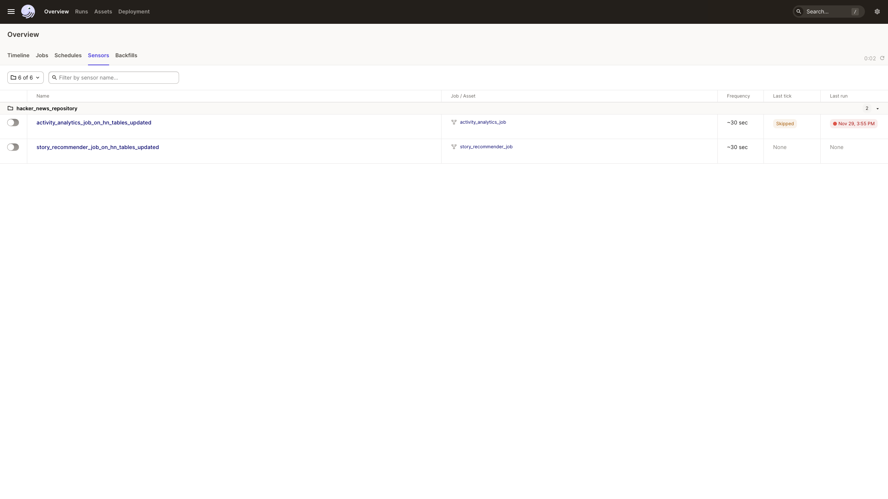The width and height of the screenshot is (888, 499).
Task: Open the story_recommender_job link
Action: pyautogui.click(x=486, y=146)
